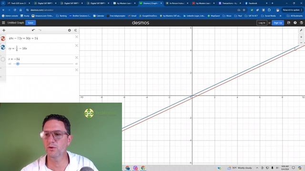The image size is (305, 171).
Task: Open the Admin console bookmark
Action: 10,16
